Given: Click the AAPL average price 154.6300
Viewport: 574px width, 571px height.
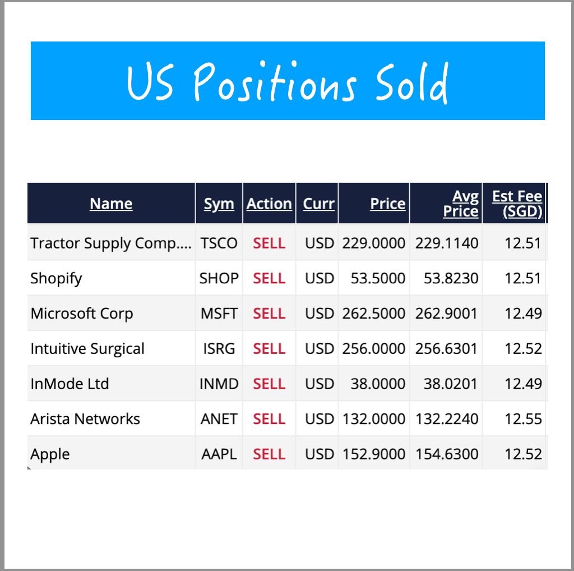Looking at the screenshot, I should pos(447,454).
